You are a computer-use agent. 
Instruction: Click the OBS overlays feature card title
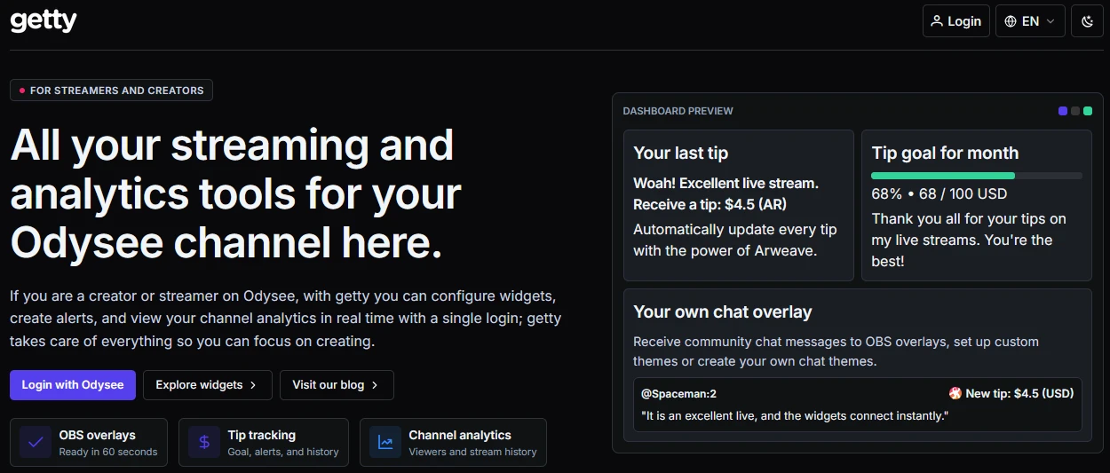(97, 435)
